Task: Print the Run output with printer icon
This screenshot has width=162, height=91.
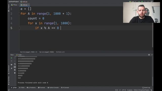Action: point(15,70)
